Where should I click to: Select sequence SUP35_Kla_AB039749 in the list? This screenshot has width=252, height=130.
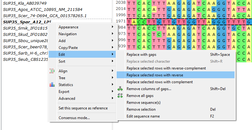[25, 3]
